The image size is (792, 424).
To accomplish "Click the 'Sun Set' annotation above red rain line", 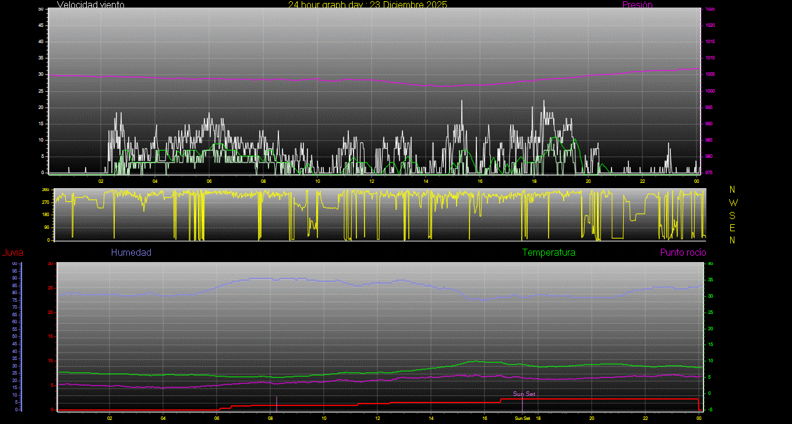I will tap(524, 394).
